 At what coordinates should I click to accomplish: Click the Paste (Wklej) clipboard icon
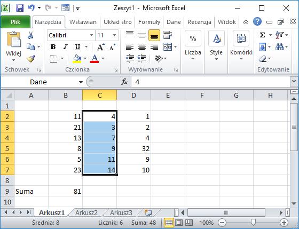(14, 40)
